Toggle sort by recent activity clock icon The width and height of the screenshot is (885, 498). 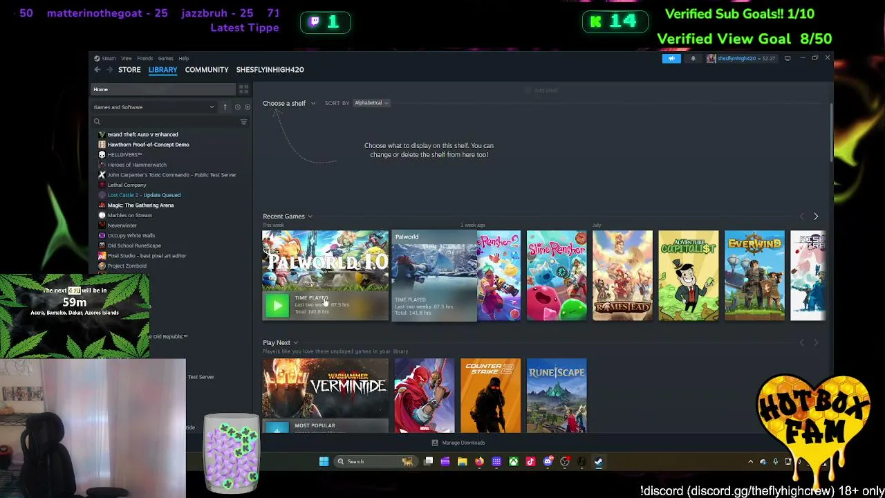[237, 107]
